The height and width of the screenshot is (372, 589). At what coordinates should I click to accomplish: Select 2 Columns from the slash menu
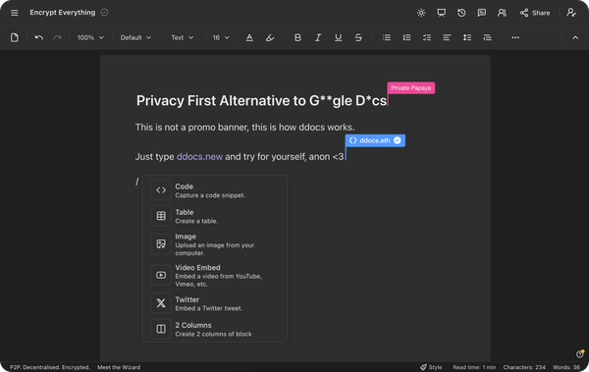point(214,329)
